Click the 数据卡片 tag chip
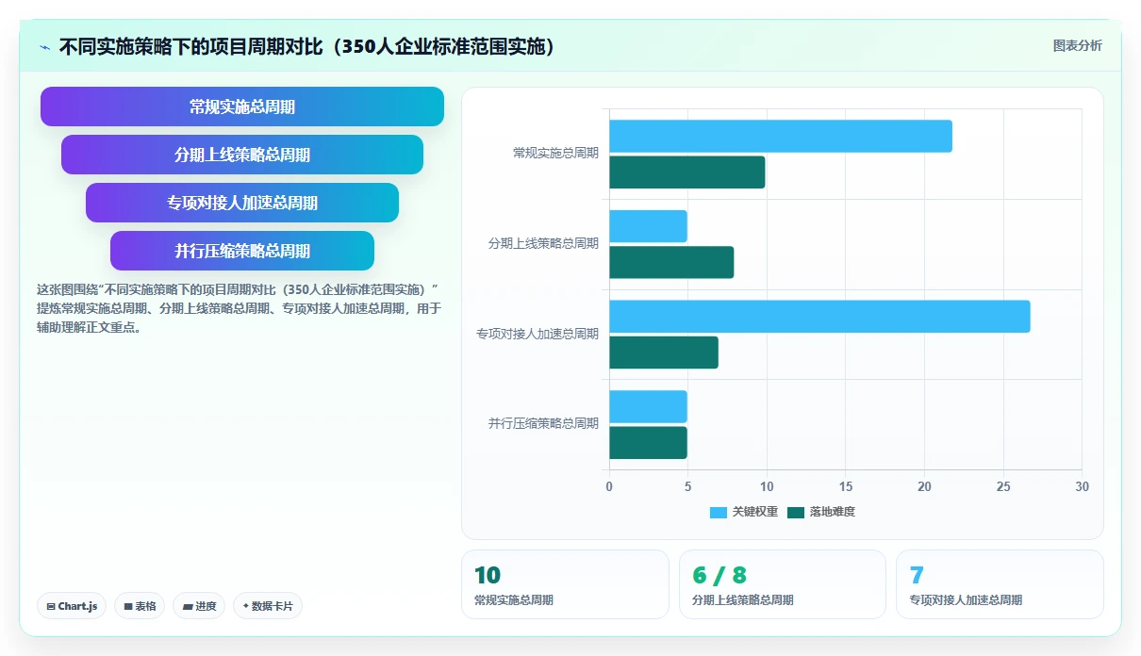1141x656 pixels. (x=268, y=606)
